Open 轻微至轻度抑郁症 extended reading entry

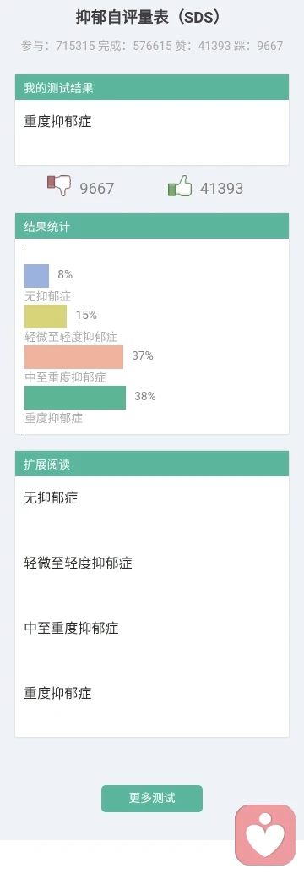78,563
